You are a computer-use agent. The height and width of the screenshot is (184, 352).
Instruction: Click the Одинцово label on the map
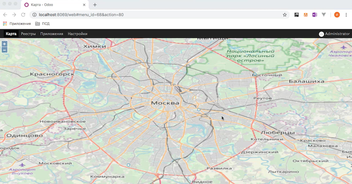coord(25,136)
